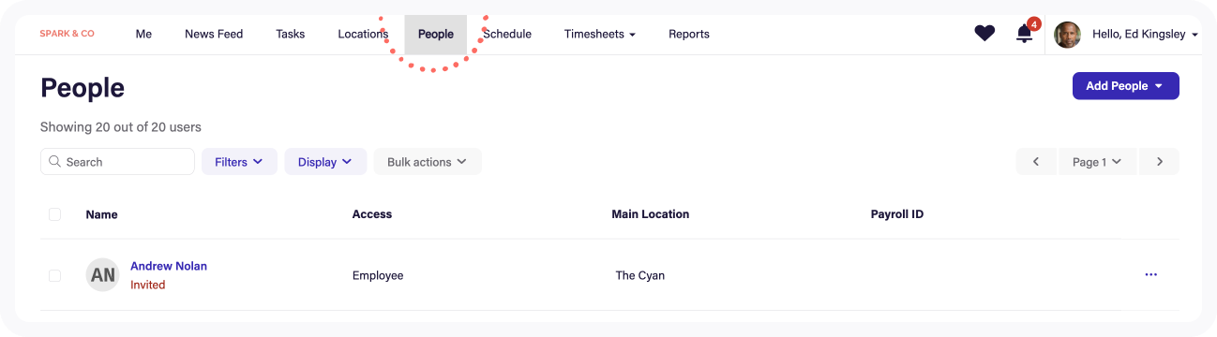1217x337 pixels.
Task: Go to previous page arrow
Action: pyautogui.click(x=1036, y=162)
